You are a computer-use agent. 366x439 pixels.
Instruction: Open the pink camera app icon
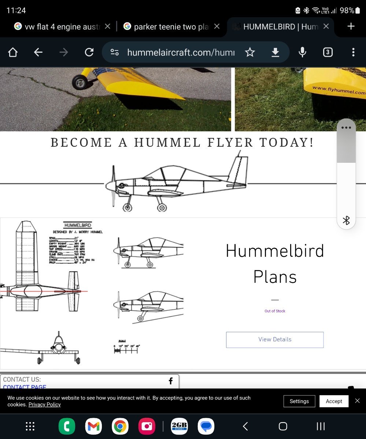click(x=147, y=426)
